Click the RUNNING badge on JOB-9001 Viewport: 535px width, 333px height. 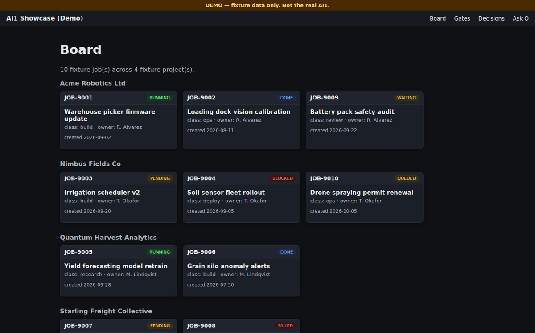tap(160, 98)
